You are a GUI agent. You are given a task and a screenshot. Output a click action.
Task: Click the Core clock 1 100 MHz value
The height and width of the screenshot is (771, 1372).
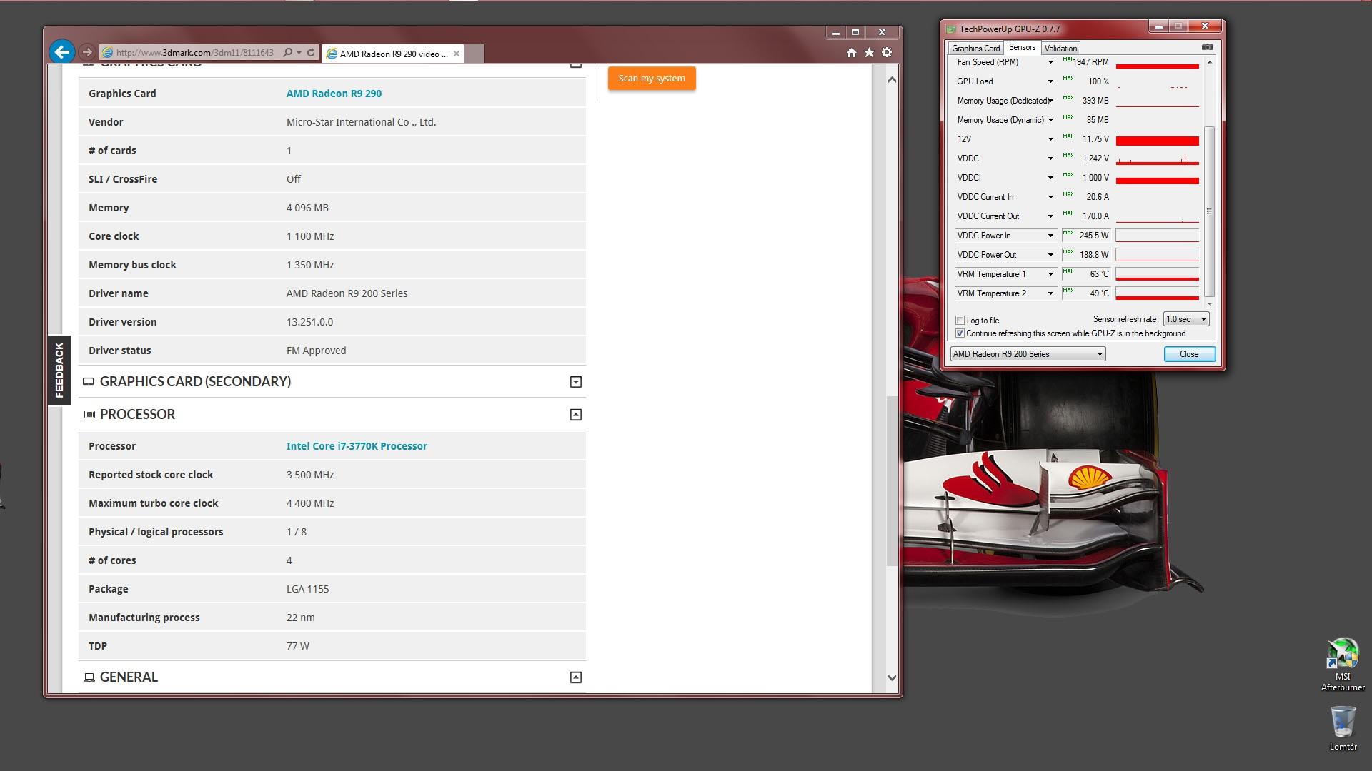(x=310, y=236)
